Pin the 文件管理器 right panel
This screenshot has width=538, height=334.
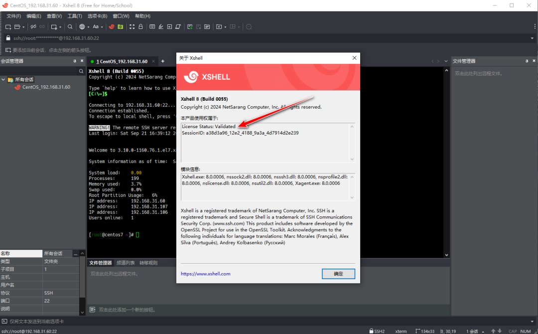tap(527, 61)
